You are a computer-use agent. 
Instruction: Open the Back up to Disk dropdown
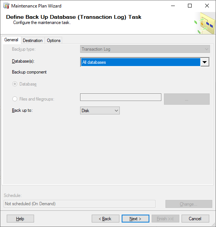[x=100, y=111]
